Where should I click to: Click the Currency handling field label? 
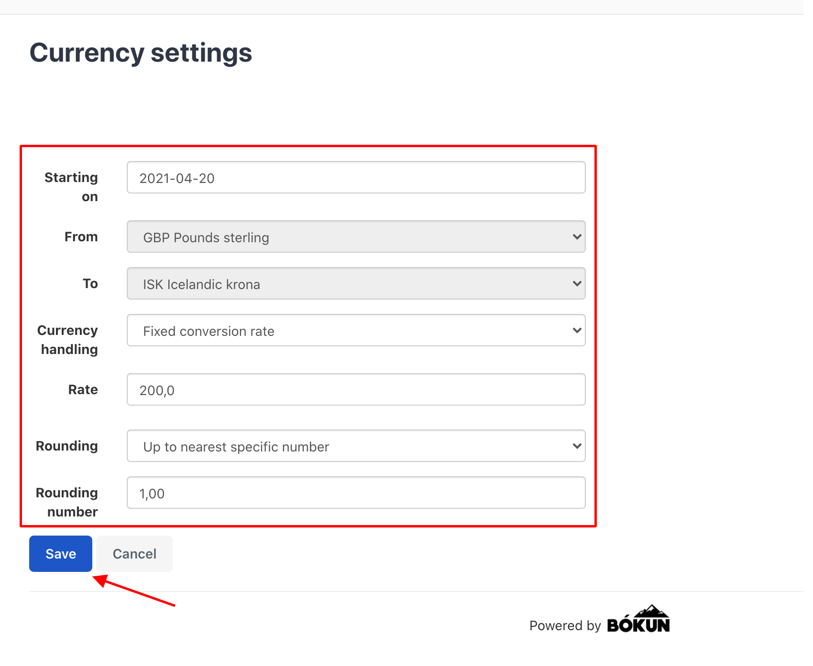(67, 339)
